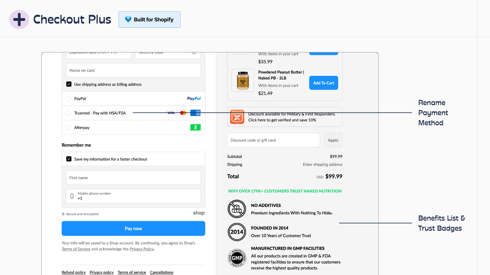This screenshot has width=490, height=275.
Task: Select the PayPal payment option
Action: 69,99
